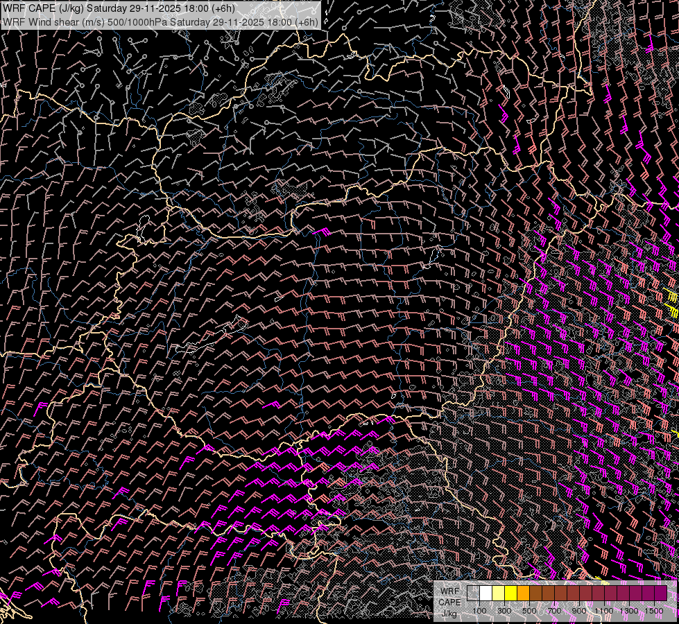This screenshot has width=679, height=624.
Task: Click the "1300" legend tick label
Action: coord(629,611)
